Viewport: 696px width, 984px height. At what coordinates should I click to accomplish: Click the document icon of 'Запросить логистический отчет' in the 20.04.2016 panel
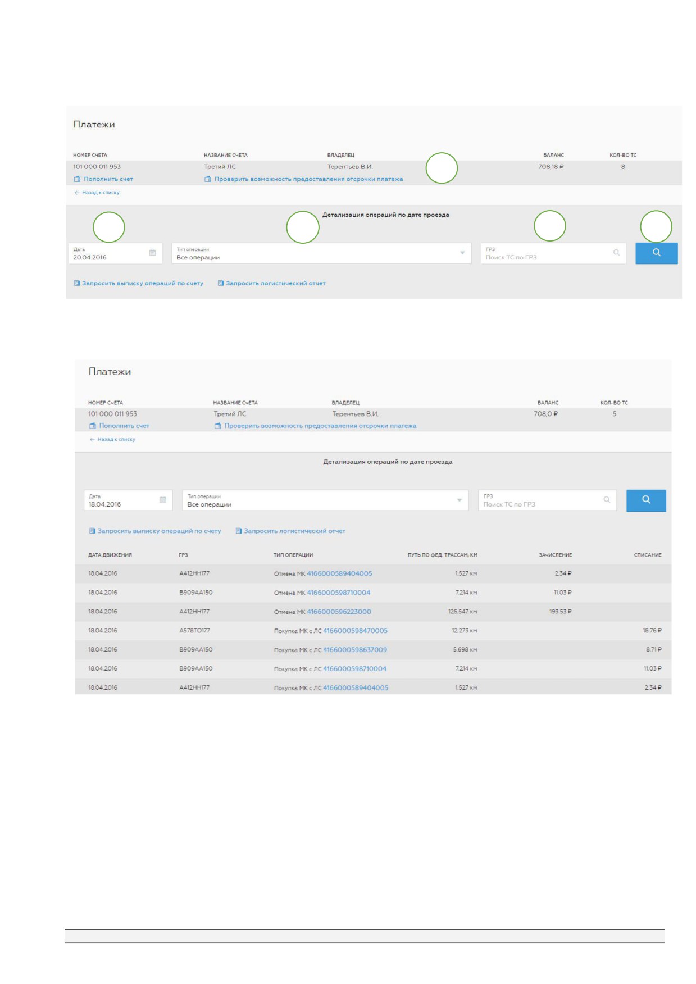coord(221,283)
